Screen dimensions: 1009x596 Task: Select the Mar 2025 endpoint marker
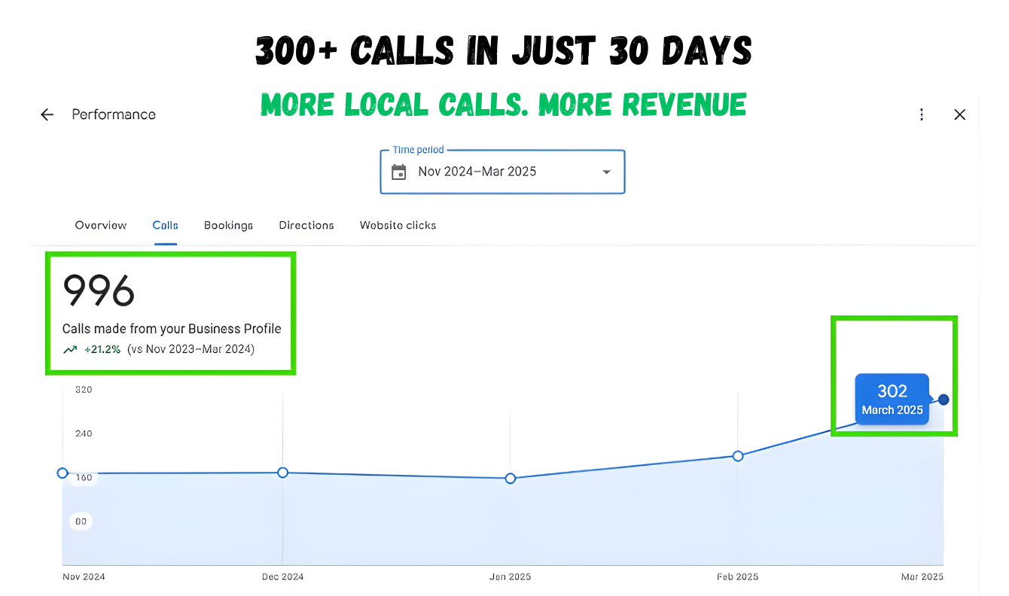pyautogui.click(x=943, y=400)
